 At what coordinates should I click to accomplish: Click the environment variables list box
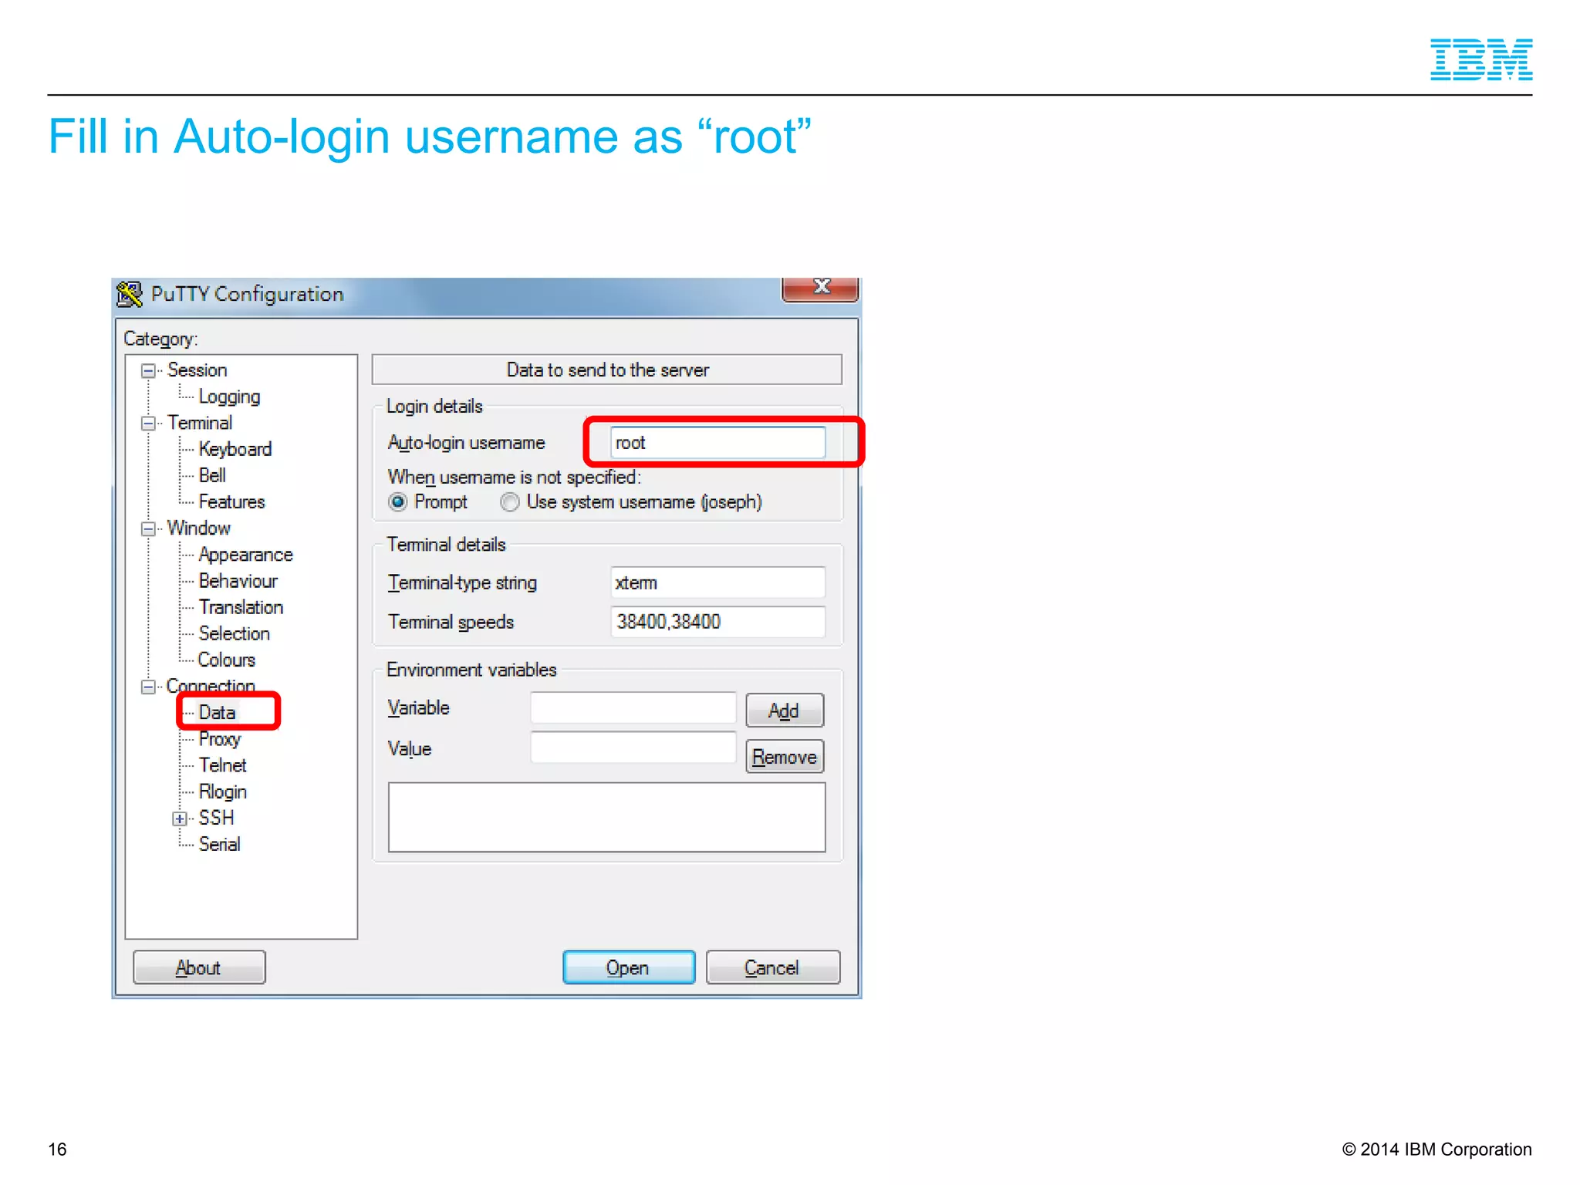(606, 817)
